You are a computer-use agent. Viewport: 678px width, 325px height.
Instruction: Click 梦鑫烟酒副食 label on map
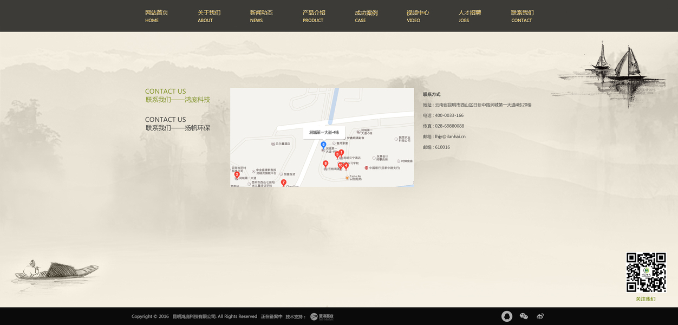pyautogui.click(x=356, y=138)
